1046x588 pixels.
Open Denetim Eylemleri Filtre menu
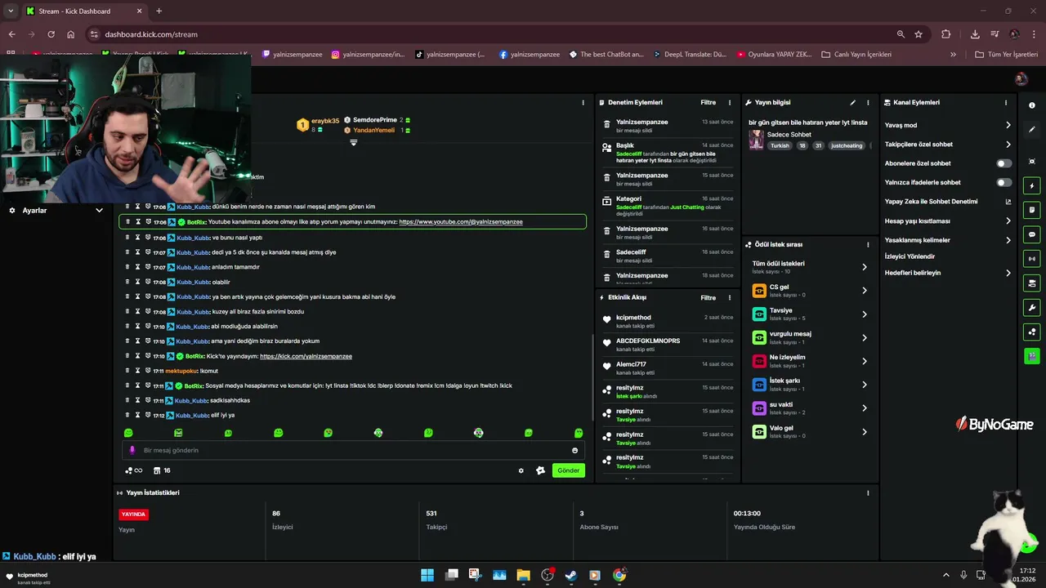tap(708, 103)
